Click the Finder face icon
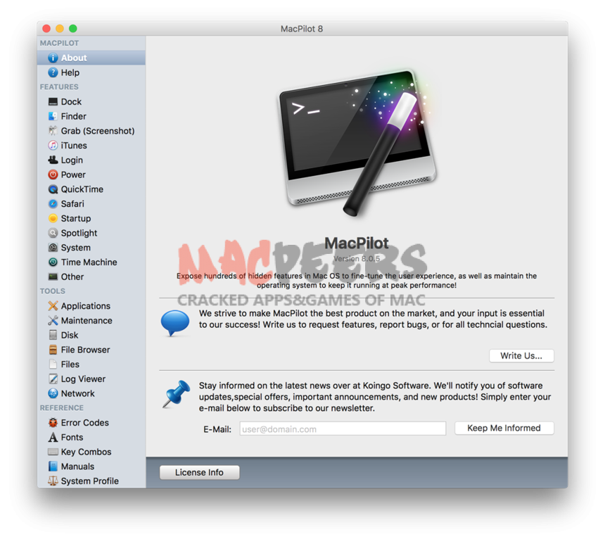The width and height of the screenshot is (605, 541). tap(53, 116)
